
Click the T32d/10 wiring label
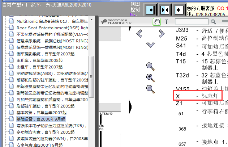pos(107,113)
